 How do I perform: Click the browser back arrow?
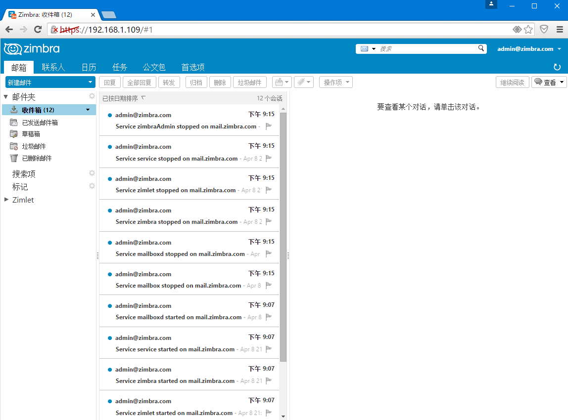[9, 29]
